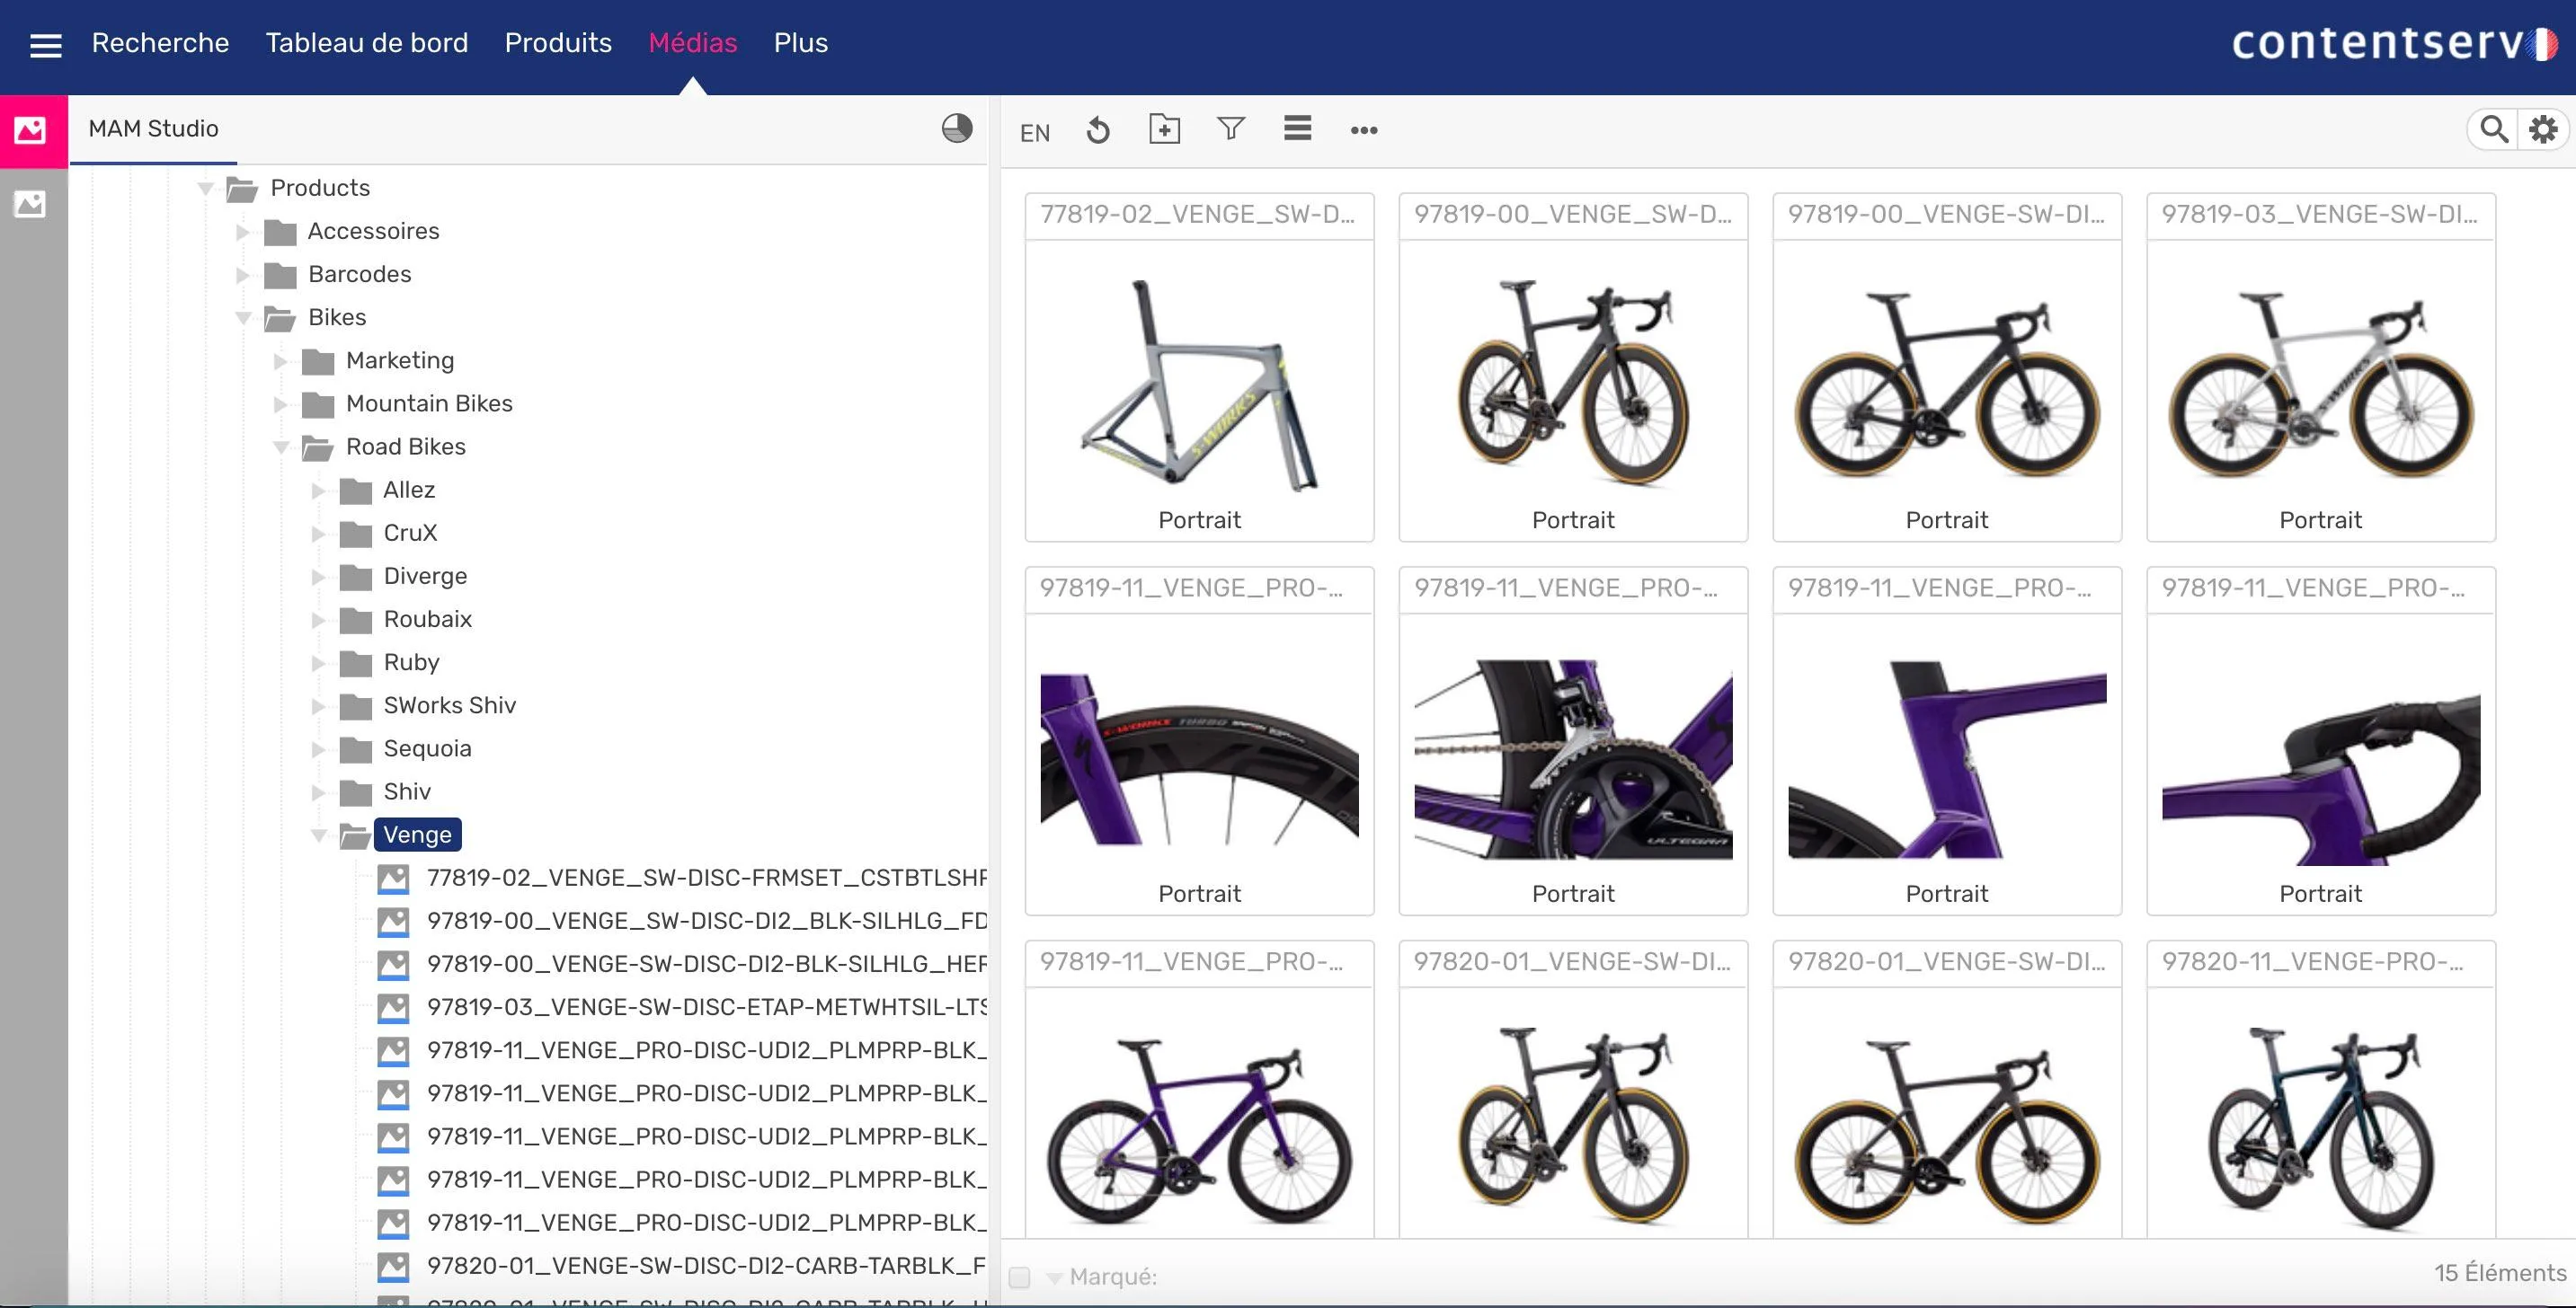Expand the Mountain Bikes folder

(280, 403)
